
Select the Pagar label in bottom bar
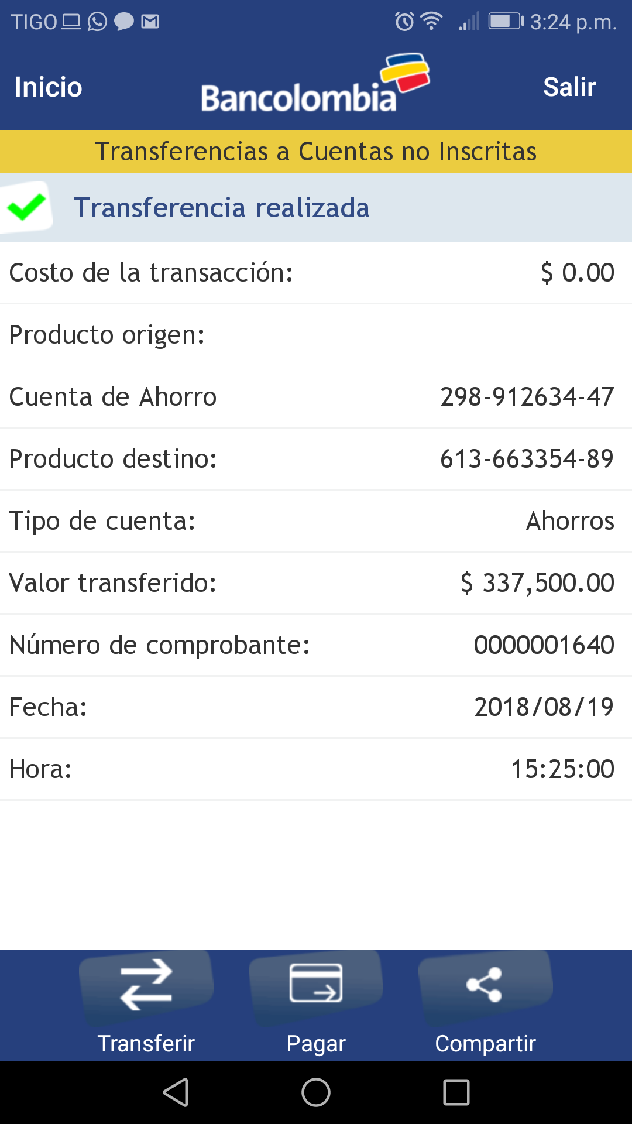point(316,1043)
